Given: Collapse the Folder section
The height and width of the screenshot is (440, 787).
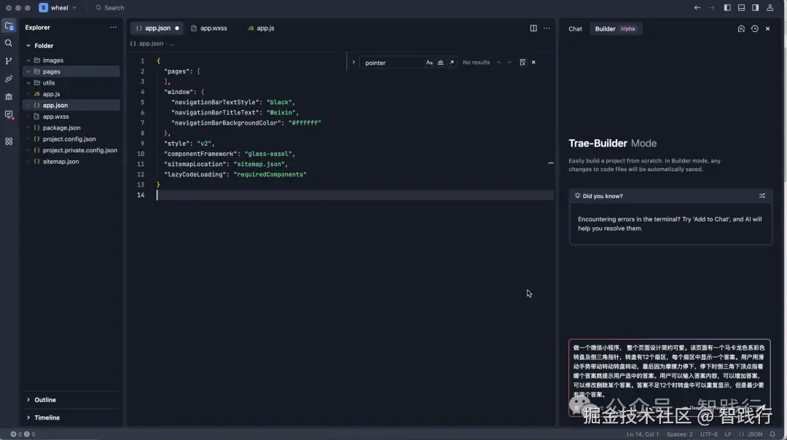Looking at the screenshot, I should pyautogui.click(x=28, y=46).
